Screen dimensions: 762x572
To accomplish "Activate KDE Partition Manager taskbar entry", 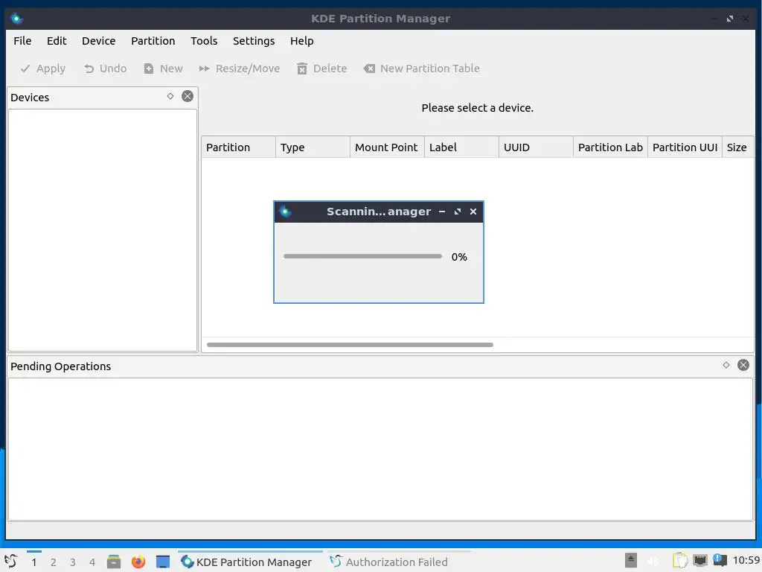I will tap(250, 562).
